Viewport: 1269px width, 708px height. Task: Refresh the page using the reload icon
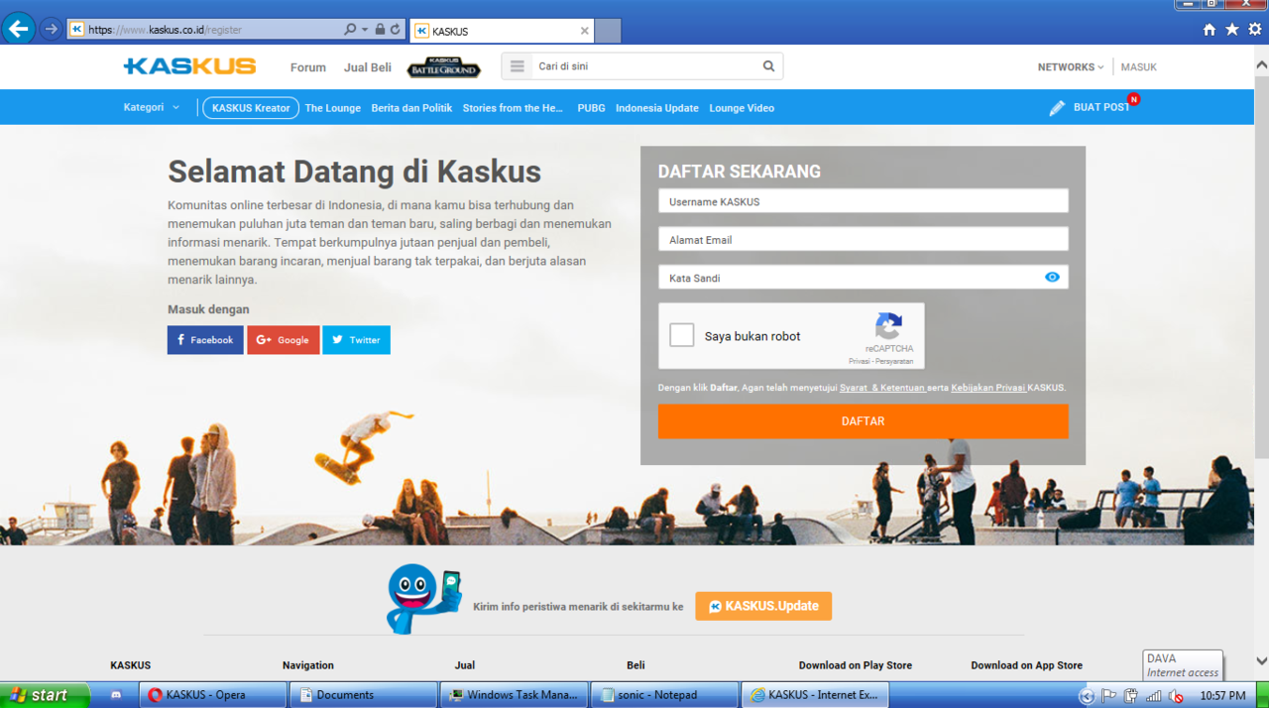click(395, 30)
